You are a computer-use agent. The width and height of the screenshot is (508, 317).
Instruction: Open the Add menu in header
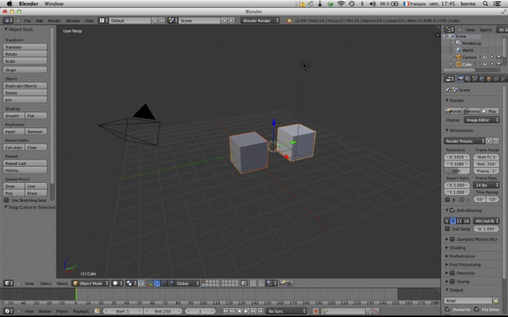[39, 21]
